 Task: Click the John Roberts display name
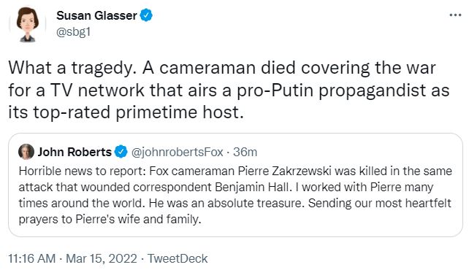(x=75, y=152)
